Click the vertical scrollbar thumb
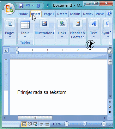 click(110, 62)
